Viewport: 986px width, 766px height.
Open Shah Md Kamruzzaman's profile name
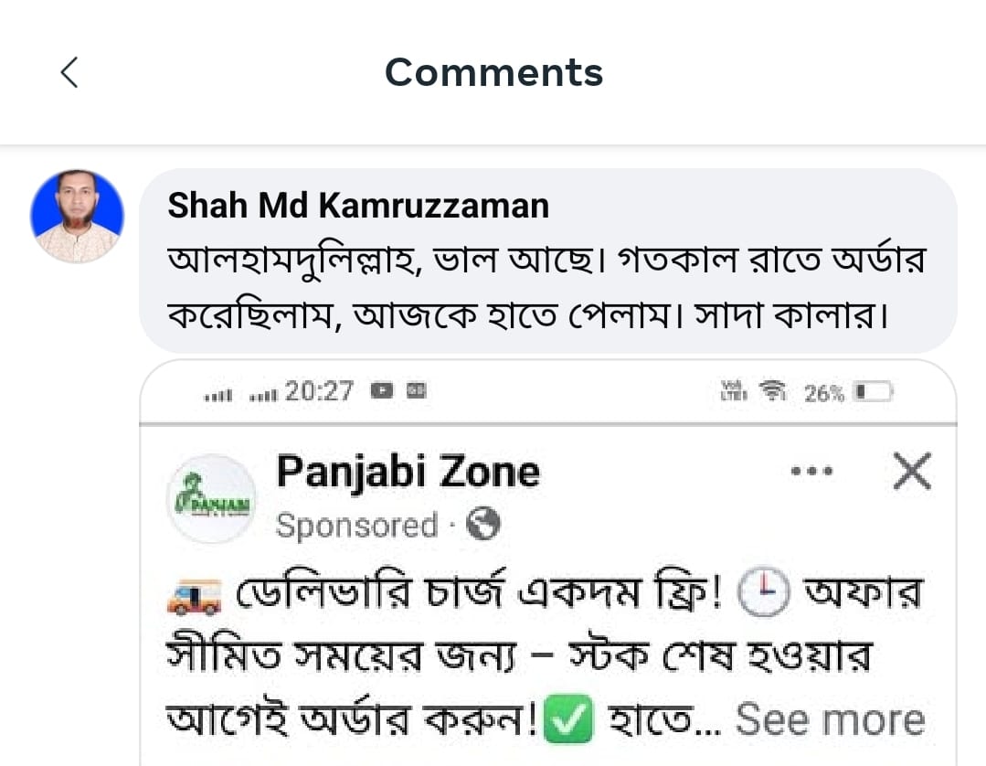point(358,206)
